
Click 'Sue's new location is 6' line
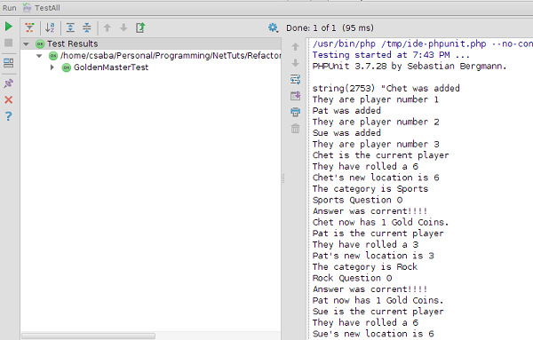point(373,334)
